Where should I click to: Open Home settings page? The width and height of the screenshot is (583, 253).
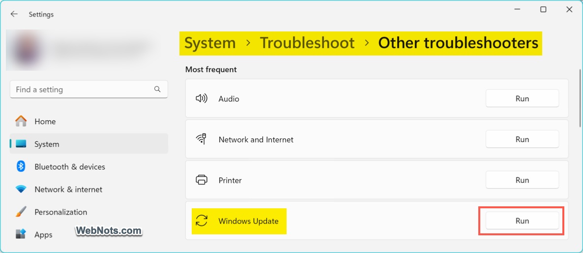pyautogui.click(x=89, y=121)
